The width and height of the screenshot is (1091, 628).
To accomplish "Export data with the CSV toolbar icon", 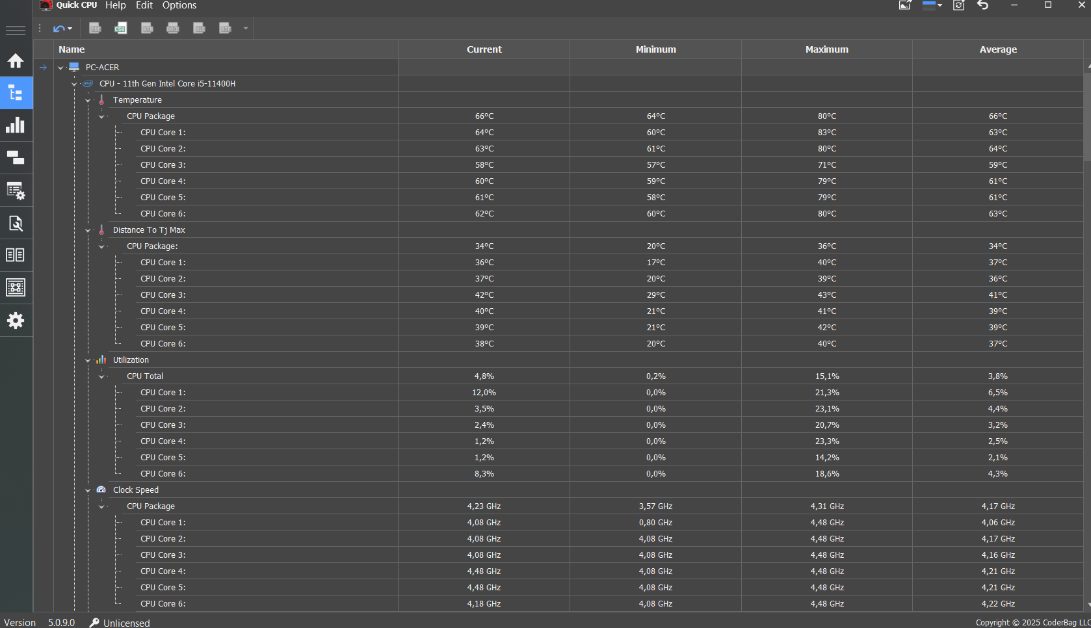I will (121, 28).
